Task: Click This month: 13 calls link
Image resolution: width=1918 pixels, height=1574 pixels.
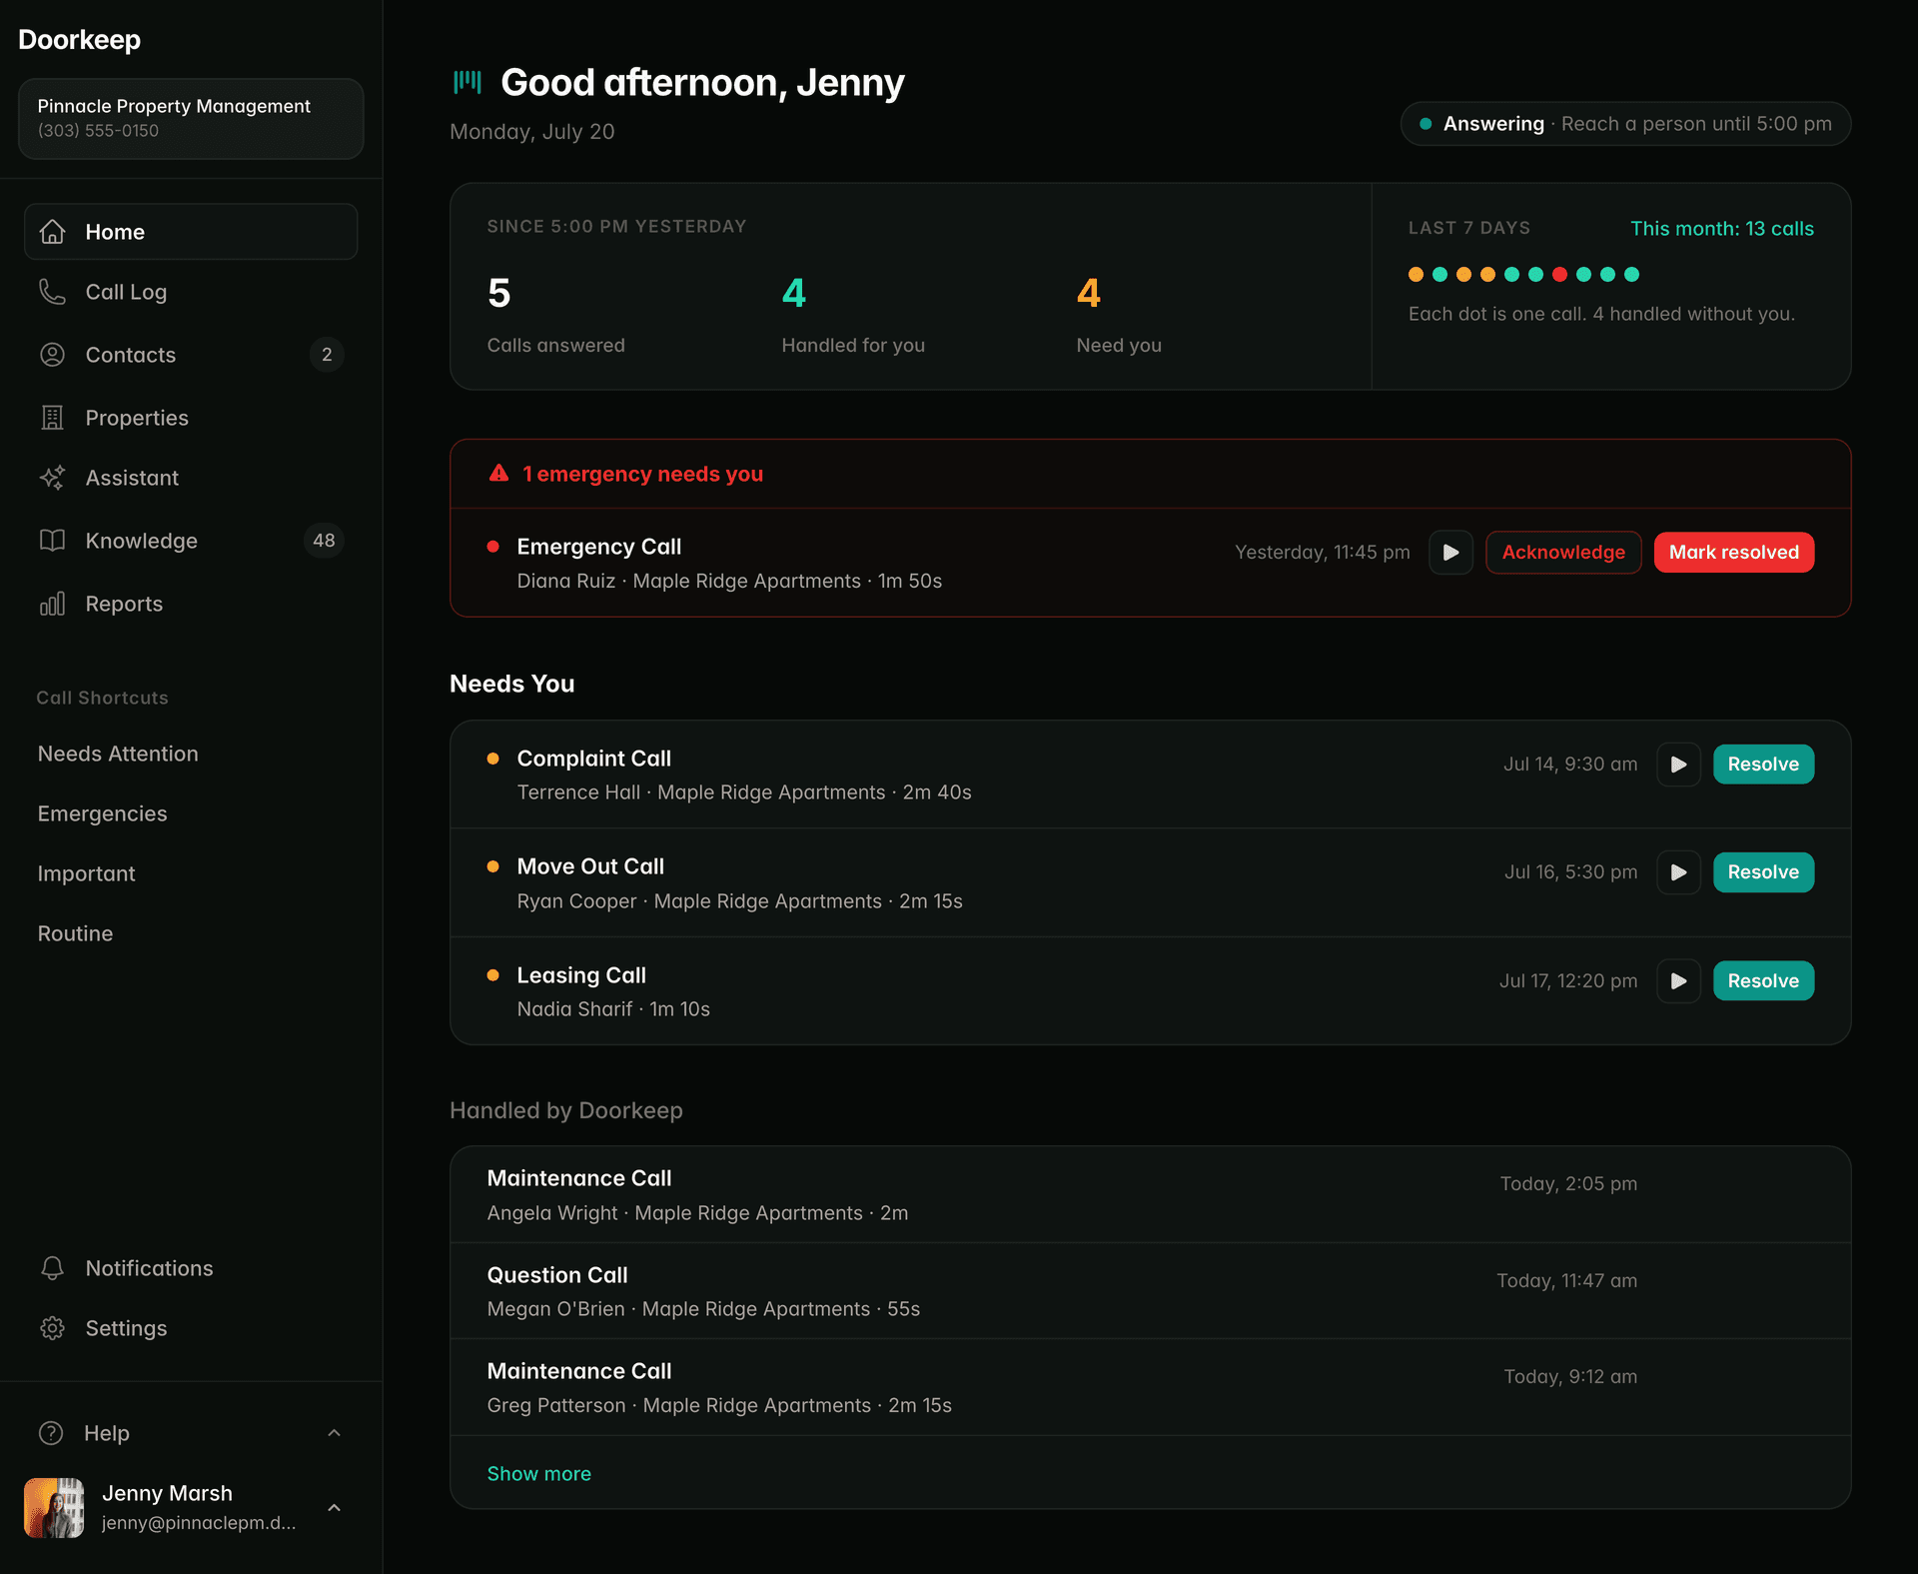Action: 1721,229
